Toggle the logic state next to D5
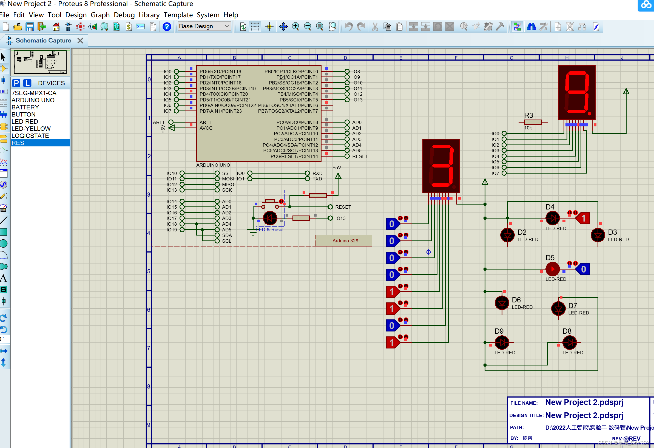This screenshot has height=448, width=654. pos(583,269)
